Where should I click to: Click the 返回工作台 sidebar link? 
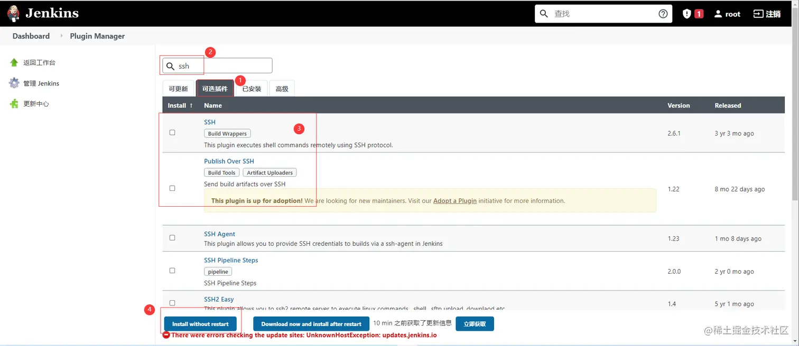(39, 62)
